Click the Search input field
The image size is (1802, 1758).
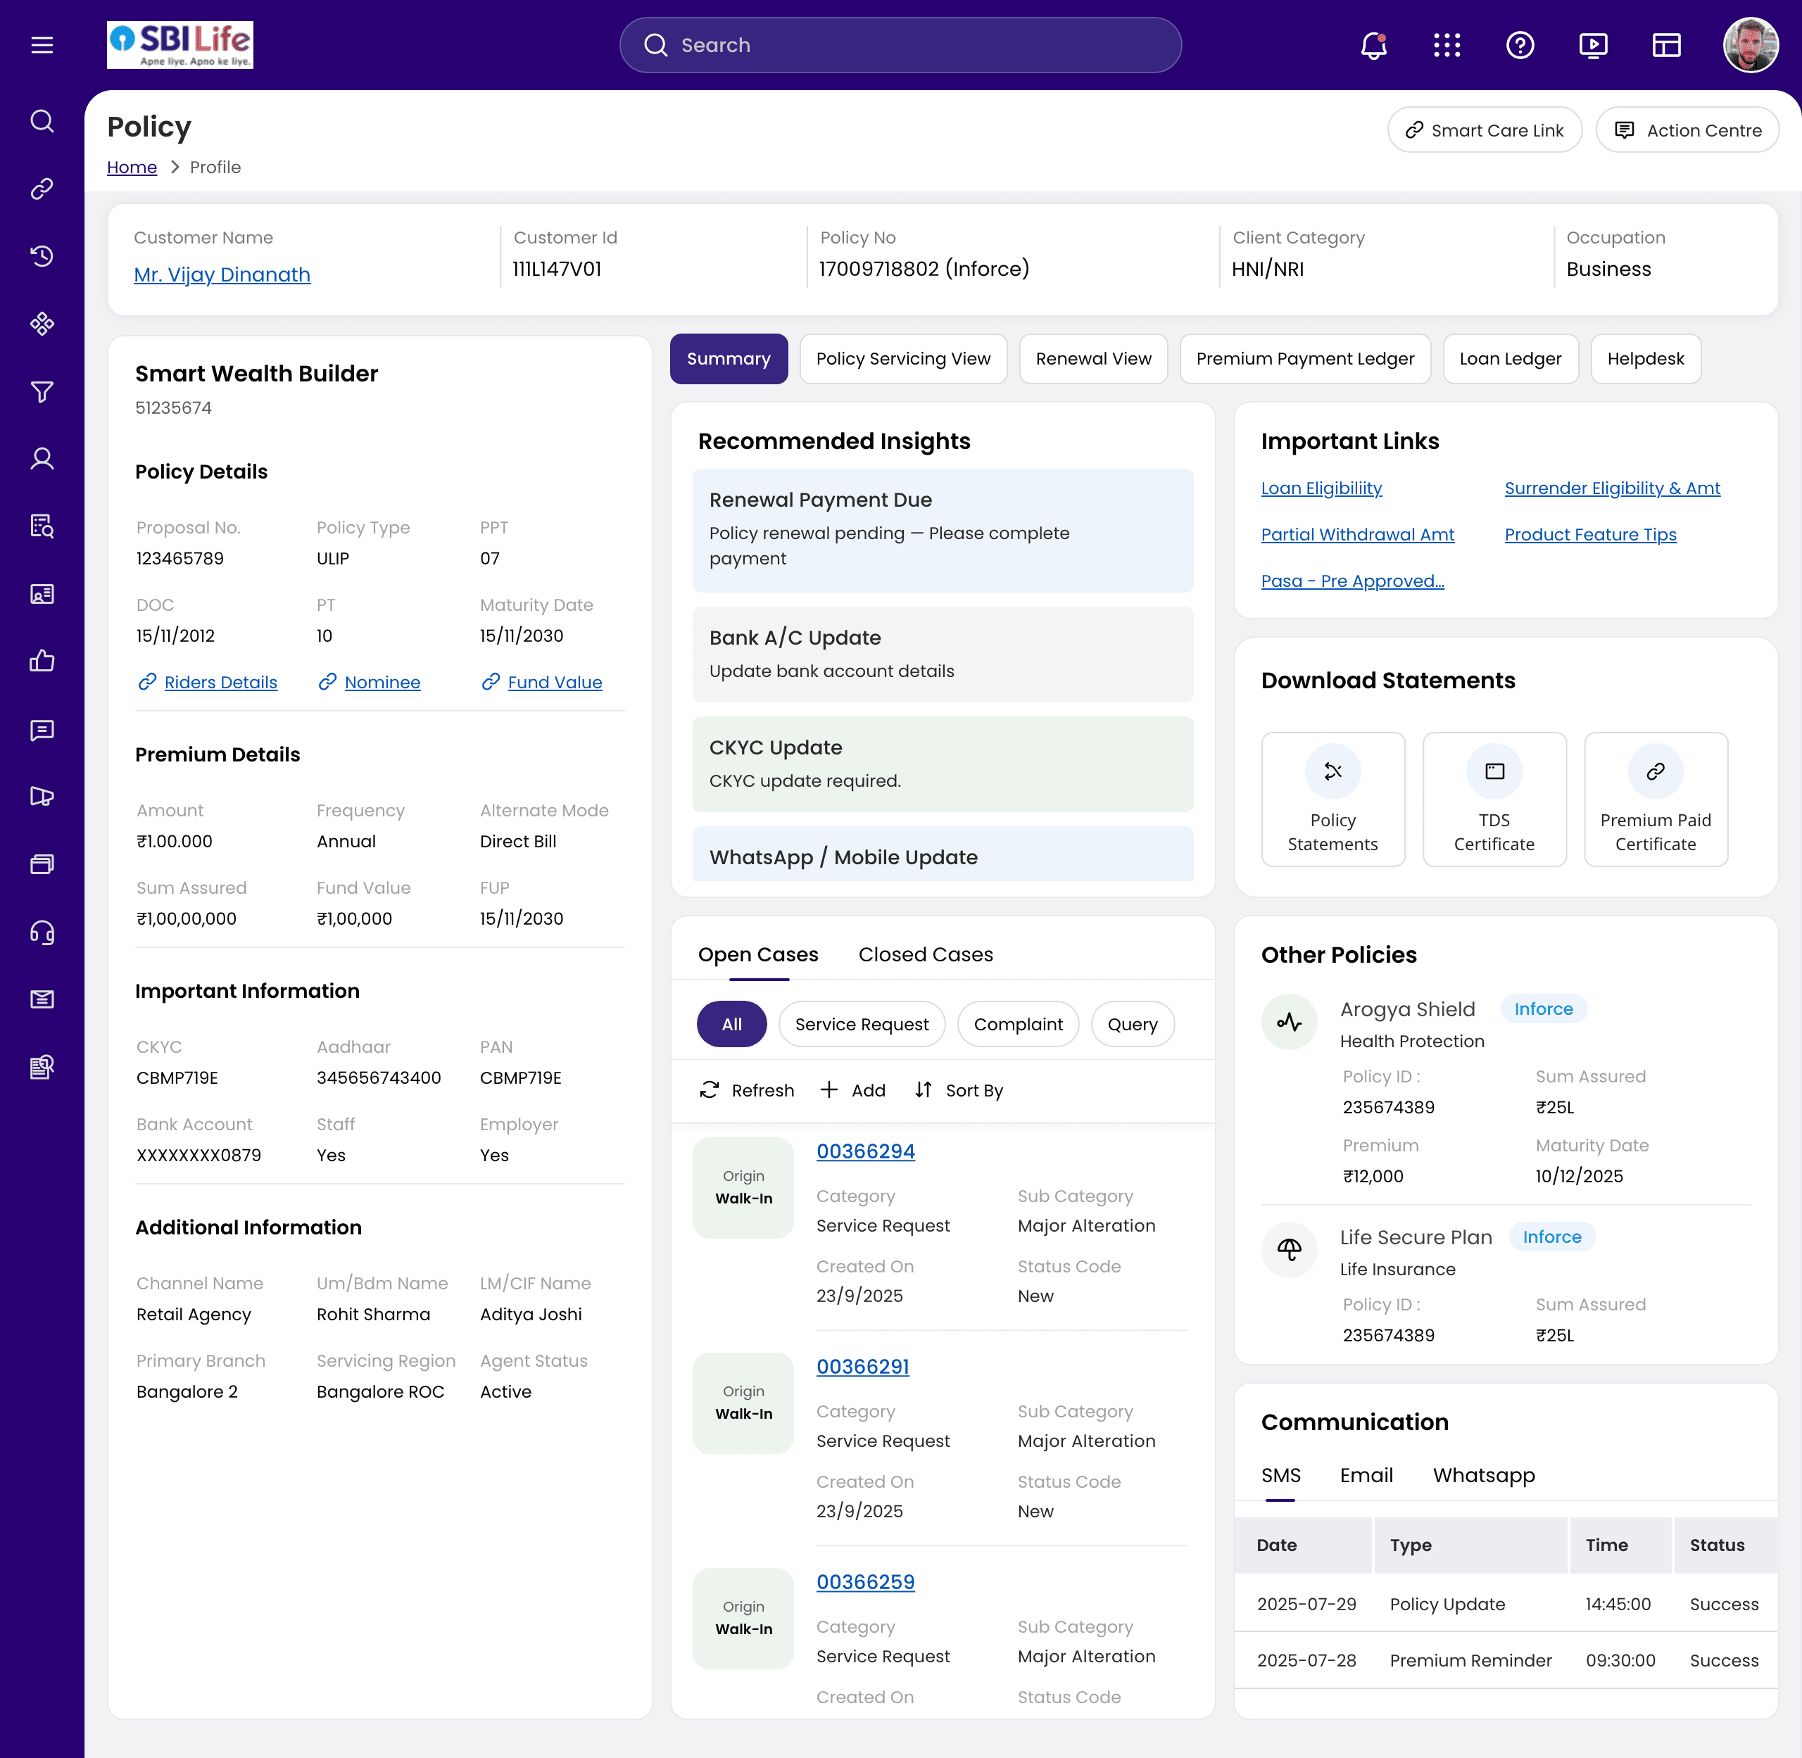pos(900,45)
